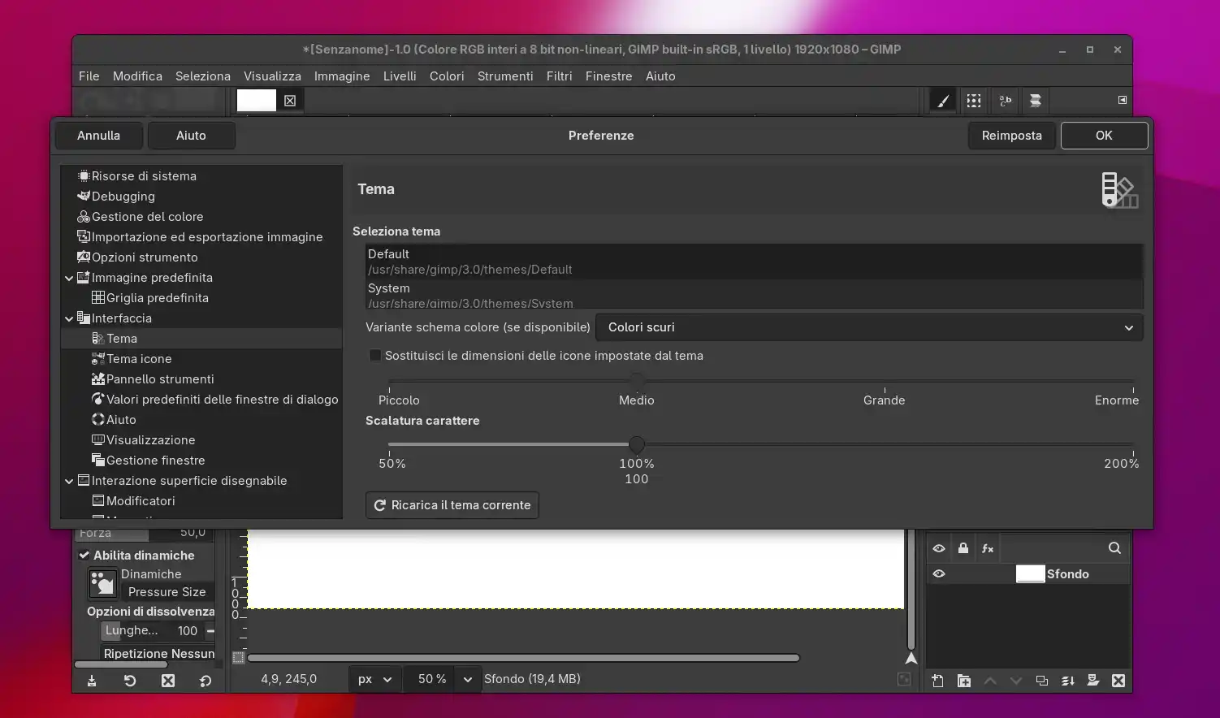The height and width of the screenshot is (718, 1220).
Task: Select the System theme entry
Action: pos(754,295)
